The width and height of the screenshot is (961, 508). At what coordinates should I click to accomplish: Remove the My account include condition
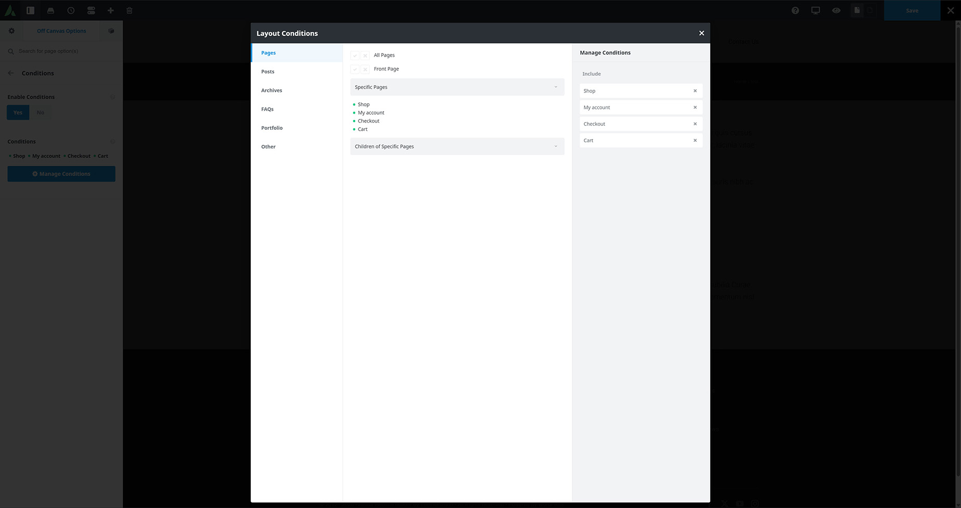695,108
